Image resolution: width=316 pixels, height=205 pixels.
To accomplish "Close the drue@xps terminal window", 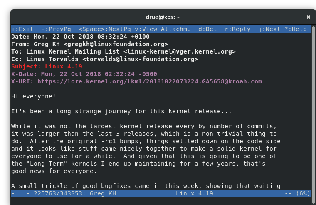I will pyautogui.click(x=309, y=17).
